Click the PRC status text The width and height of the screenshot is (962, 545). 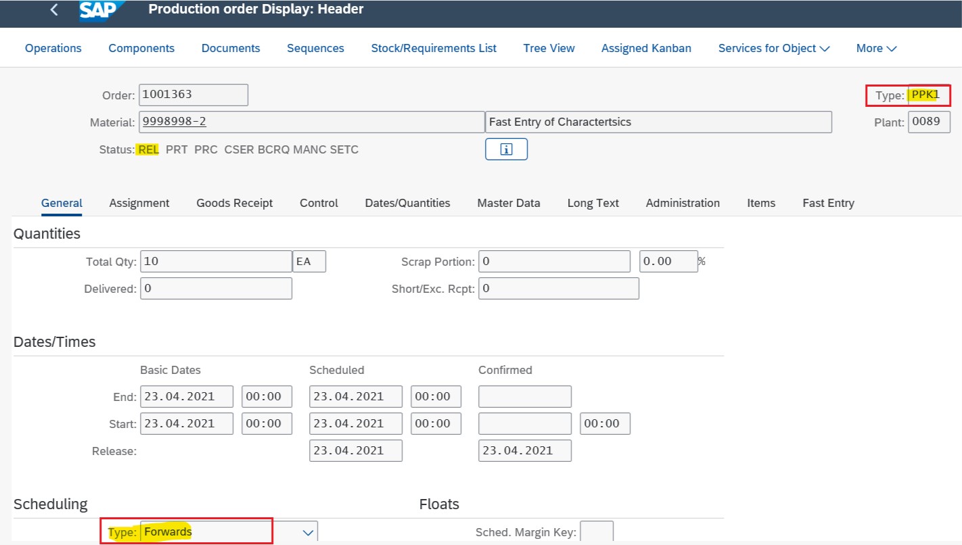[206, 149]
